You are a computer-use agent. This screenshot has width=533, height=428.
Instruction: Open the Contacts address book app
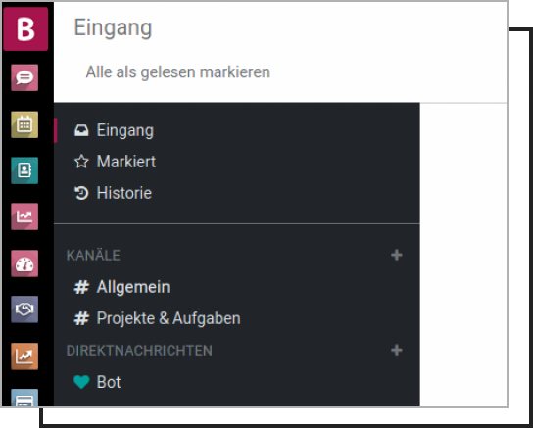(24, 170)
